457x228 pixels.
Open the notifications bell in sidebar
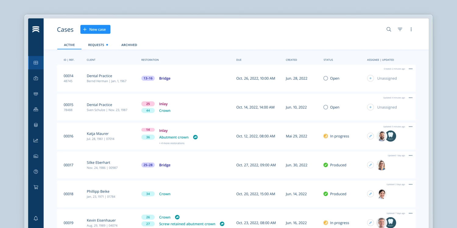36,218
